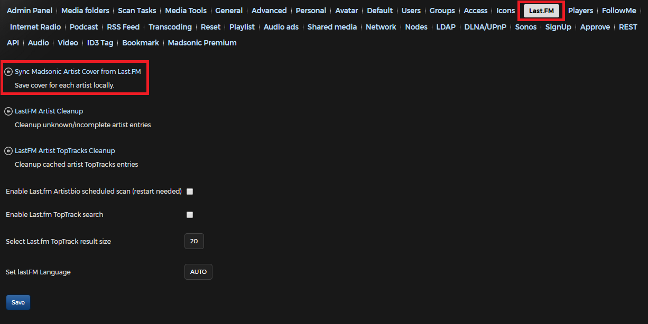Viewport: 648px width, 324px height.
Task: Start LastFM Artist TopTracks Cleanup link
Action: 64,151
